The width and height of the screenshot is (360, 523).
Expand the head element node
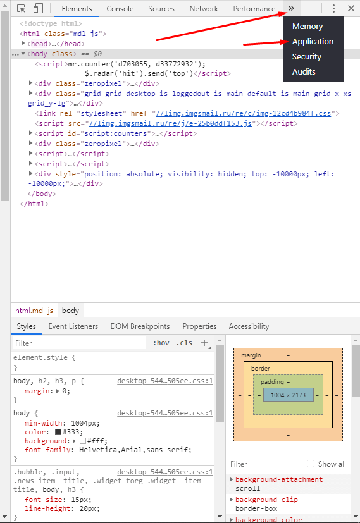click(x=23, y=43)
